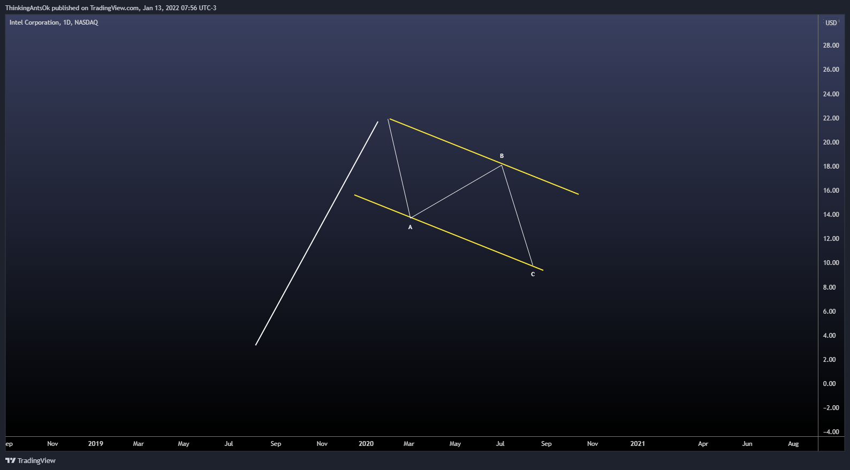The height and width of the screenshot is (470, 850).
Task: Click the 0.00 price axis label
Action: click(x=829, y=384)
